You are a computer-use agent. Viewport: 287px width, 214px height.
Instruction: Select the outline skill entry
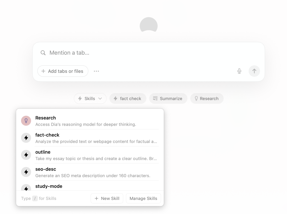click(90, 155)
